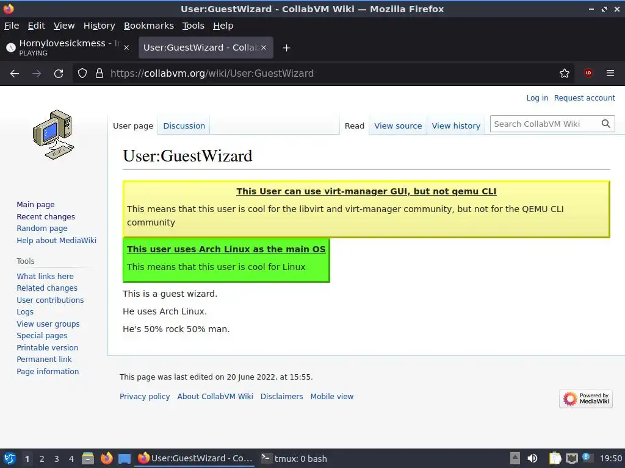Close the User:GuestWizard tab

[x=264, y=48]
